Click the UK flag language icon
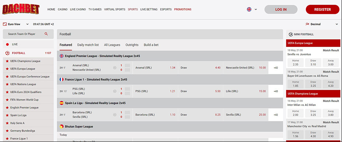Screen dimensions: 342x142 tap(249, 9)
